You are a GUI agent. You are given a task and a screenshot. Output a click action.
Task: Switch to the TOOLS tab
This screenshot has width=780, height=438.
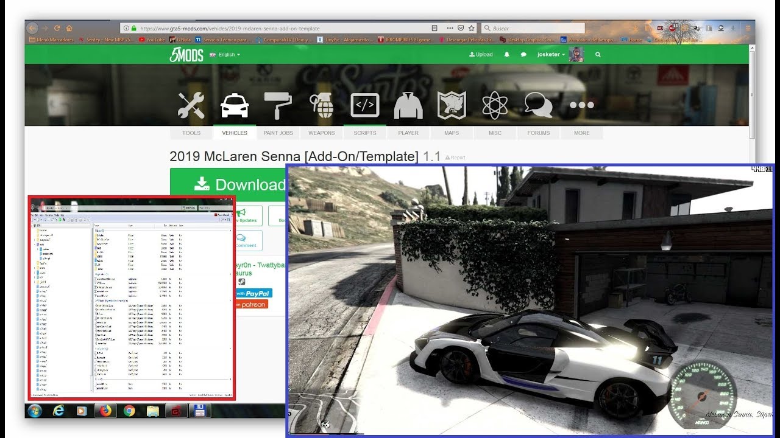[191, 133]
